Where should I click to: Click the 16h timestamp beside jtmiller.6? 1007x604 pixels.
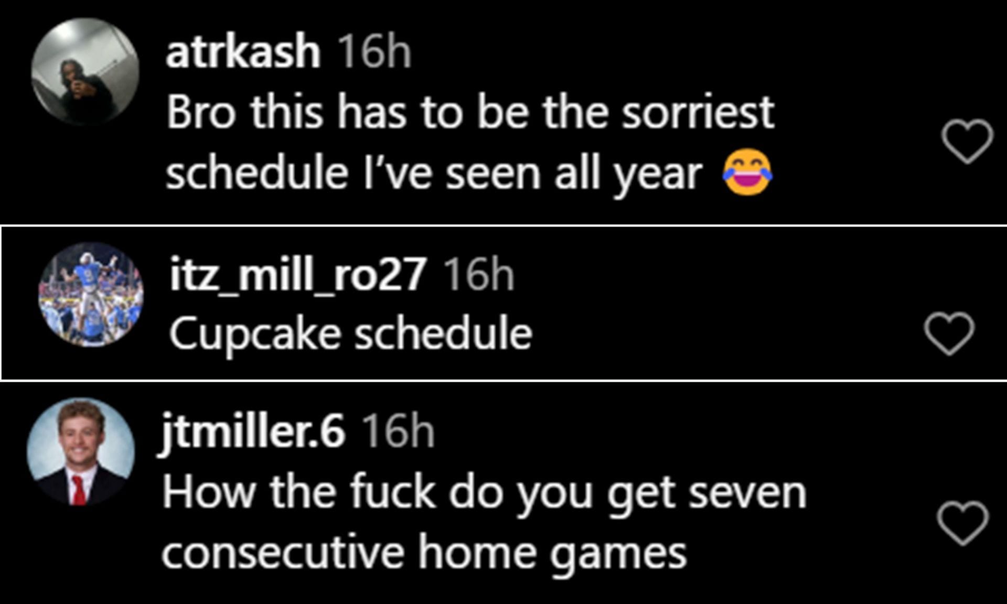coord(399,431)
